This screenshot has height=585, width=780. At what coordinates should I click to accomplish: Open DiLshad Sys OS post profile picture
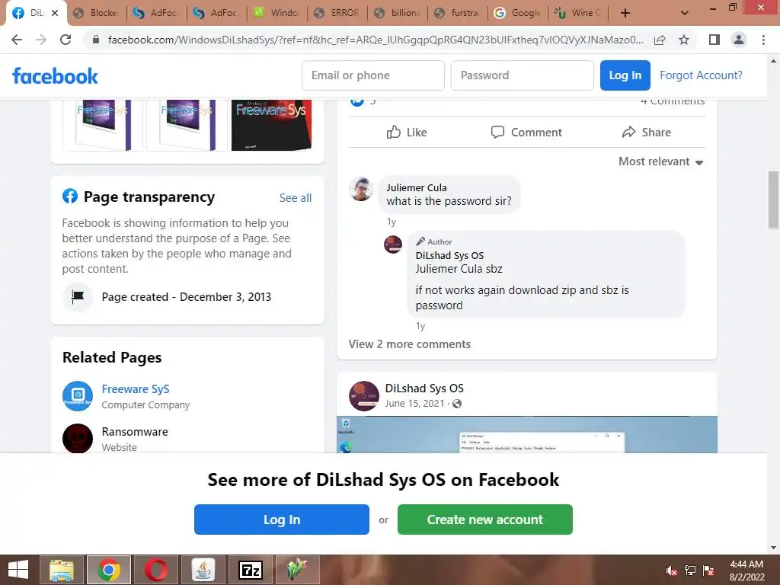(364, 396)
